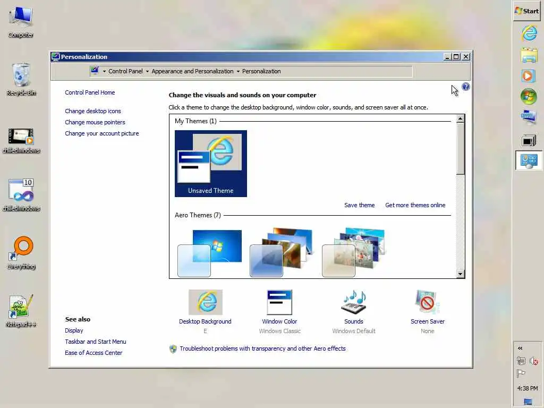The image size is (544, 408).
Task: Open Troubleshoot problems with transparency link
Action: [x=262, y=348]
